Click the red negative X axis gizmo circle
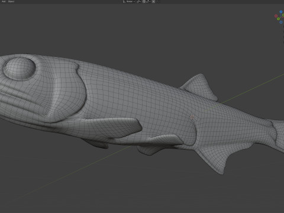Screen dimensions: 284x213 (276, 16)
